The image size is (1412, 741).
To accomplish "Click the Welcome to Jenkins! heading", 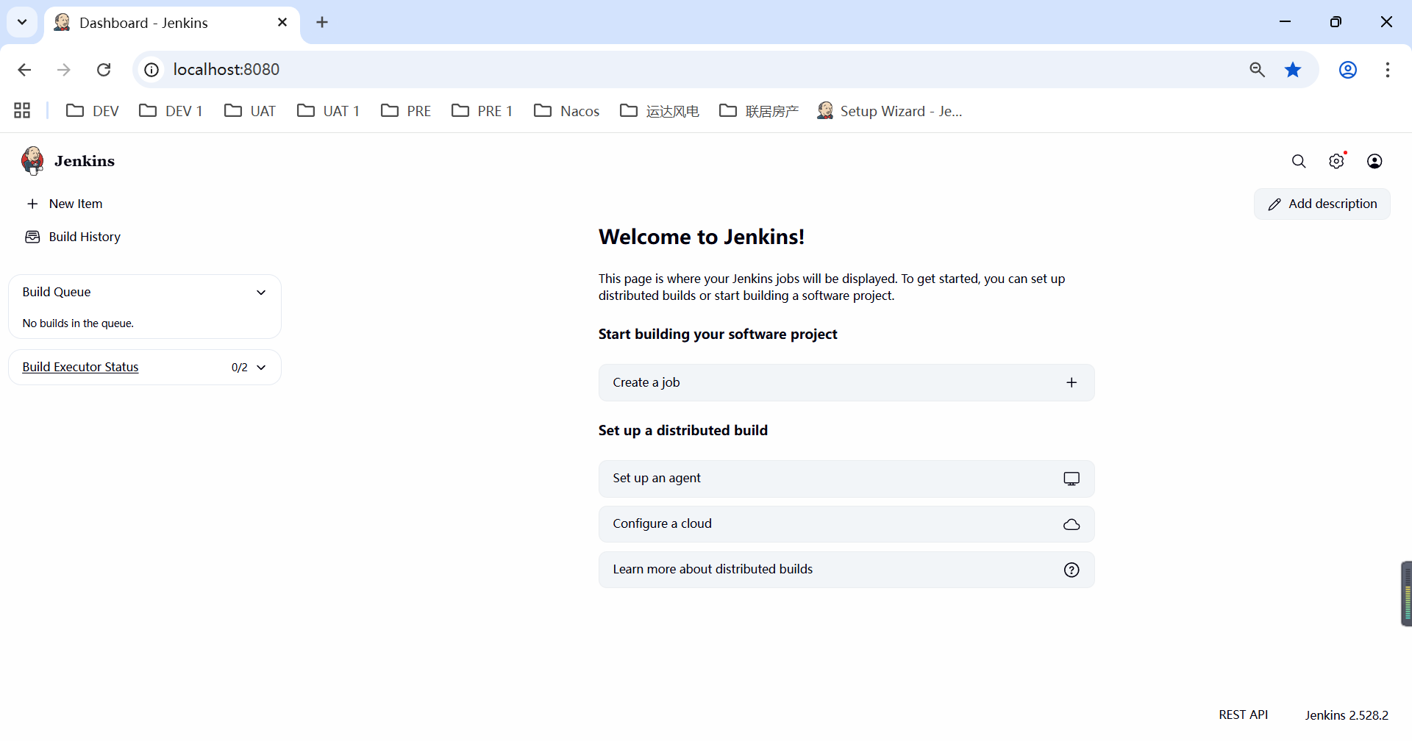I will [x=702, y=237].
